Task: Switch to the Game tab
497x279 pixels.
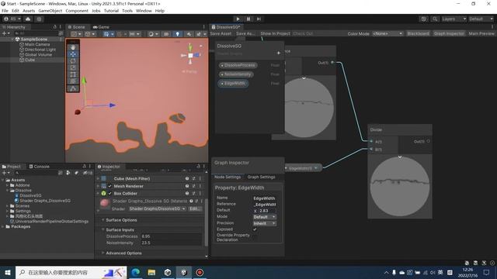Action: click(101, 27)
